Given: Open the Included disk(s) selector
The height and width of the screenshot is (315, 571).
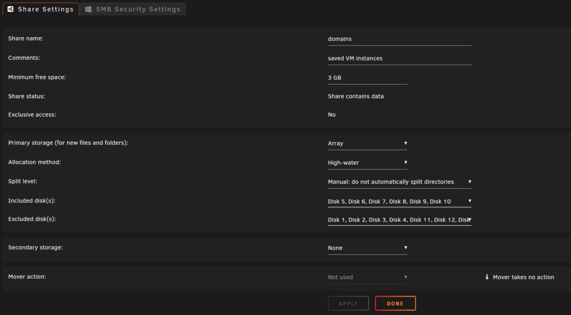Looking at the screenshot, I should click(x=400, y=201).
